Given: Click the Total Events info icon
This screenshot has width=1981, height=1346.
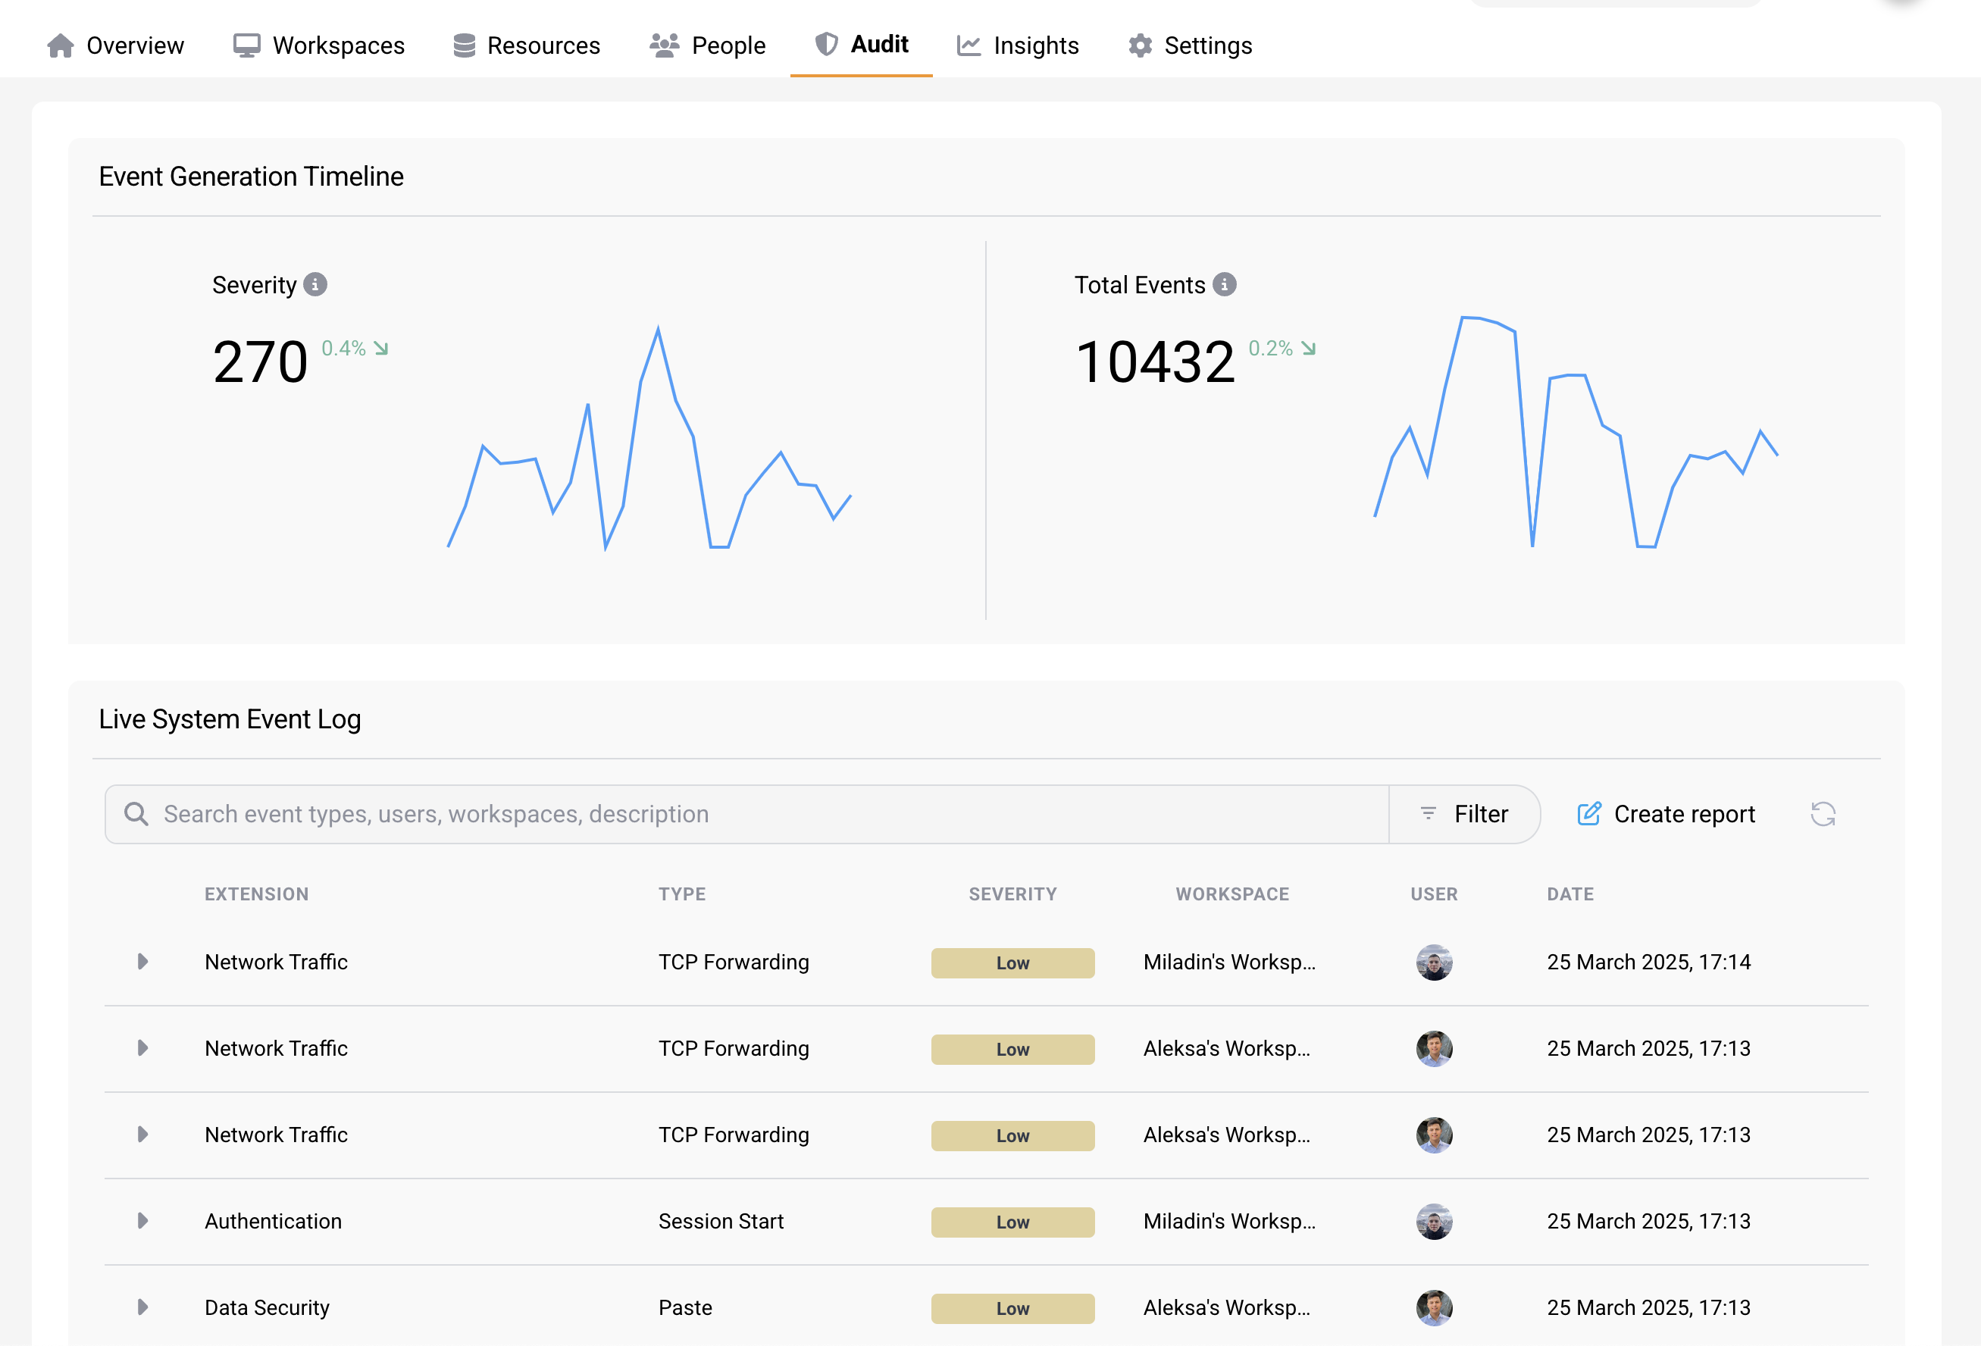Looking at the screenshot, I should (x=1224, y=285).
